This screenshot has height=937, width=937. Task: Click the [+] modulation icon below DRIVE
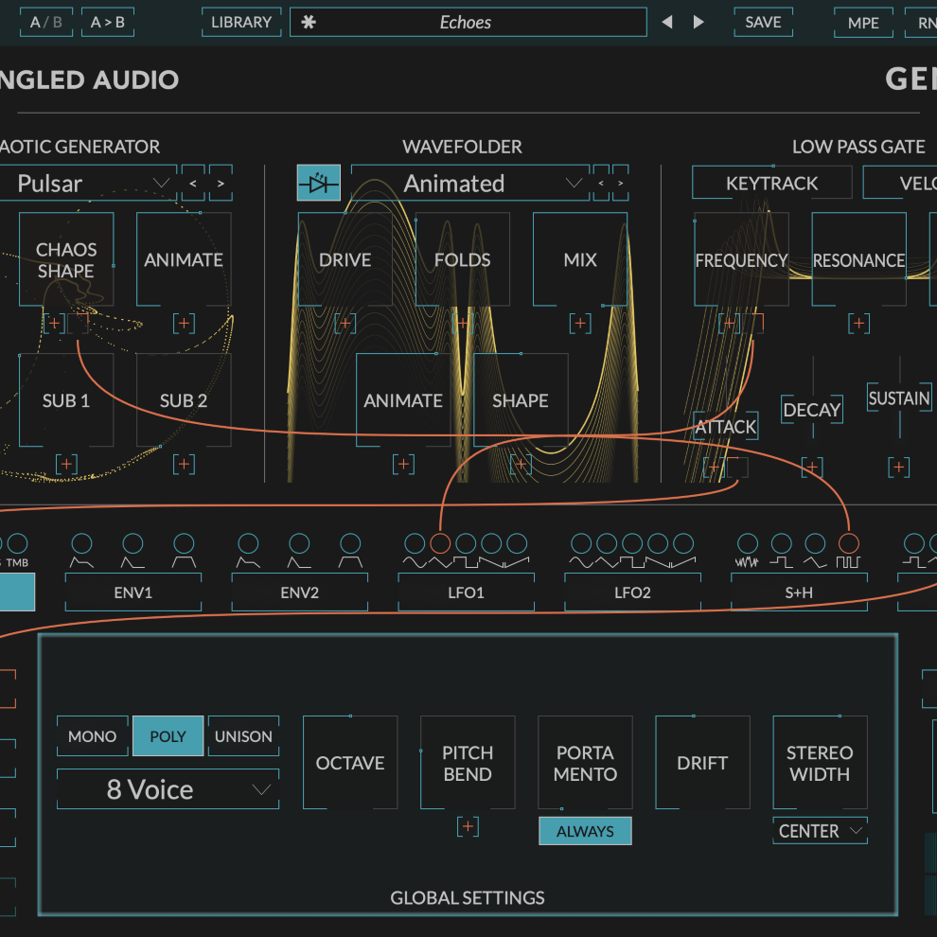coord(345,323)
